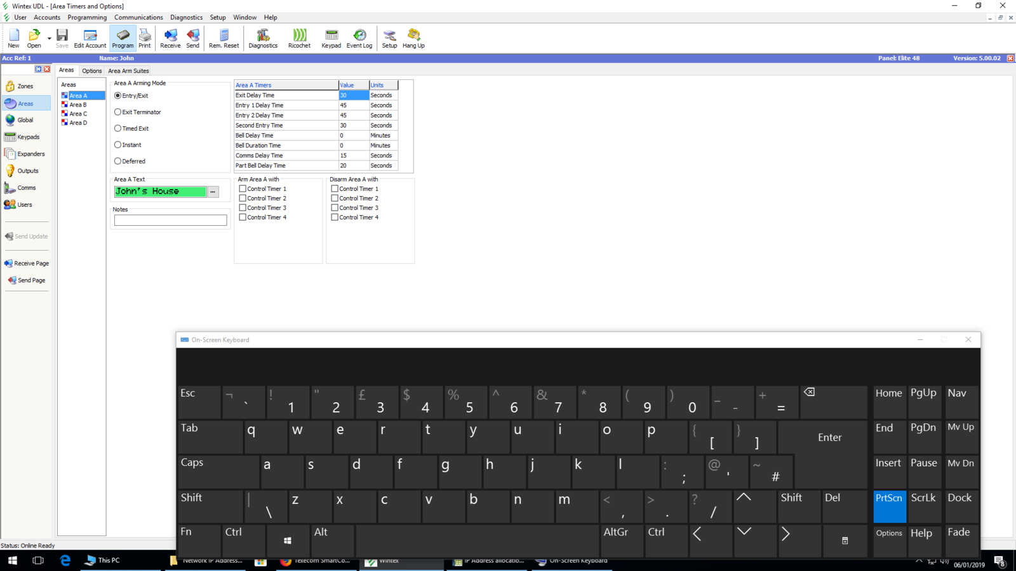
Task: Open the Ricochet tool
Action: (x=299, y=38)
